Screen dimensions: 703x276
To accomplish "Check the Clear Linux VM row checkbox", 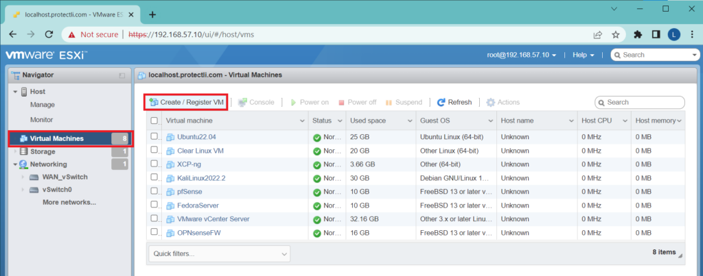I will point(154,150).
